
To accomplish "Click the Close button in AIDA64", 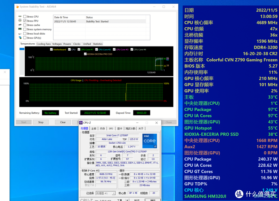I will click(x=169, y=122).
